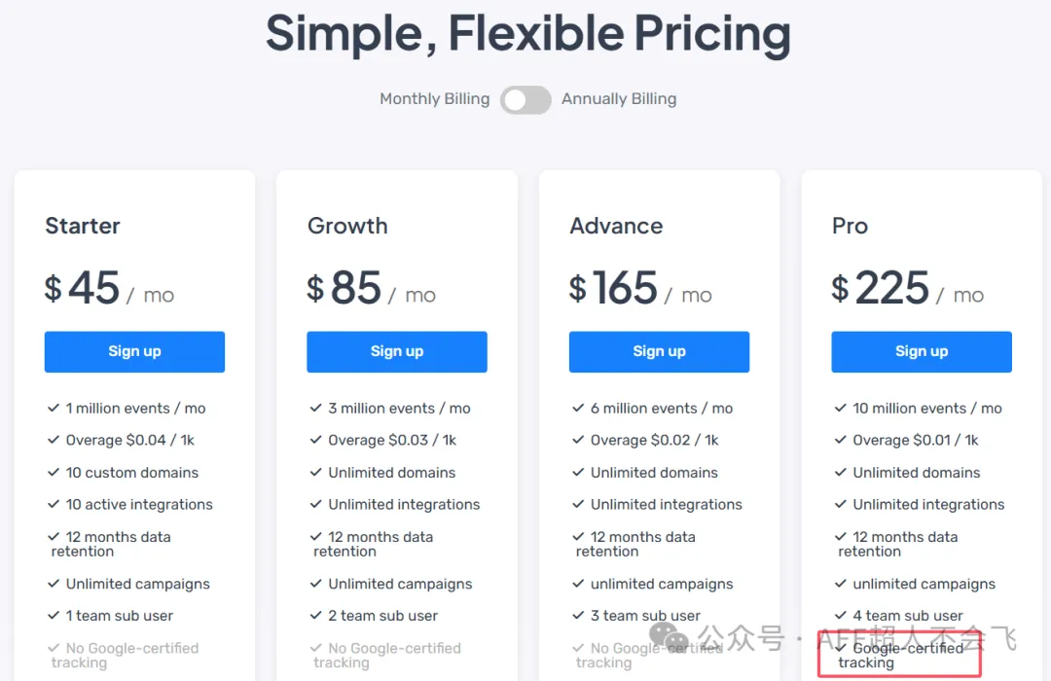The width and height of the screenshot is (1051, 681).
Task: Select the Monthly Billing label
Action: coord(434,99)
